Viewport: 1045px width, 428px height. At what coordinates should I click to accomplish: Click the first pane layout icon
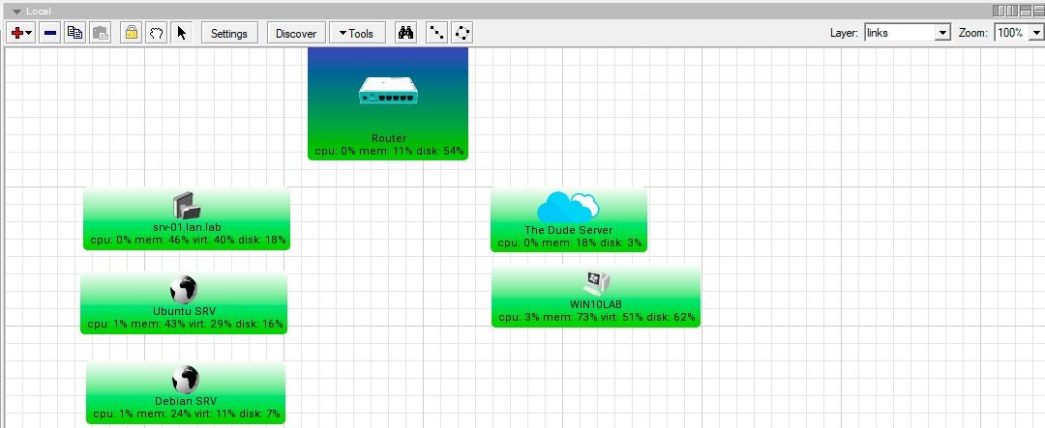click(998, 11)
